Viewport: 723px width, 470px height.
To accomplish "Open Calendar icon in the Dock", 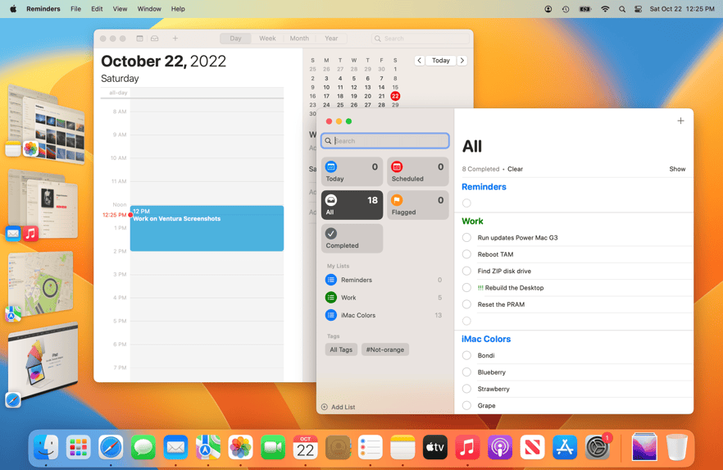I will pos(305,447).
